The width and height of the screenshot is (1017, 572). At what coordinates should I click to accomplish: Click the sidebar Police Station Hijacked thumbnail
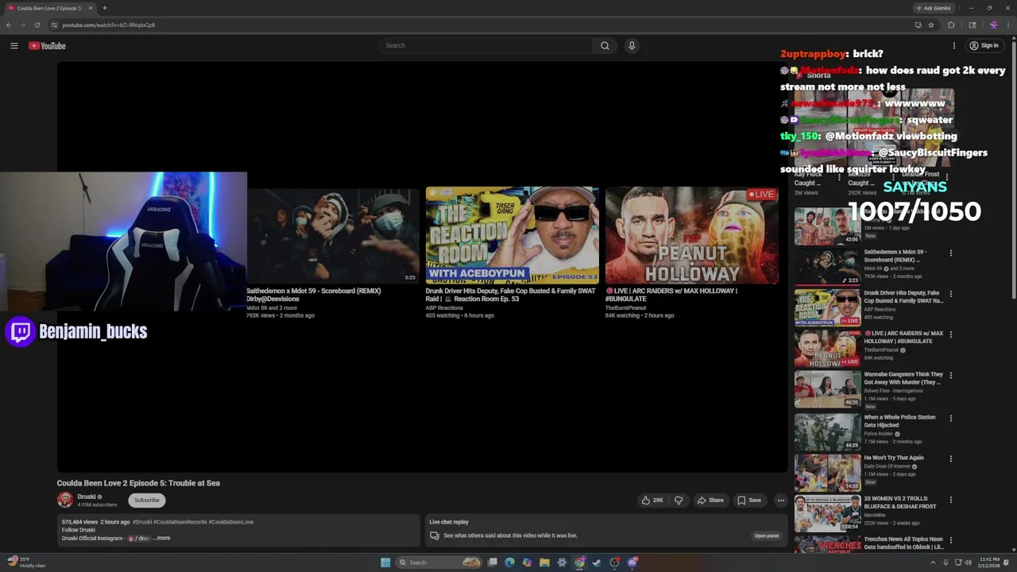pyautogui.click(x=827, y=431)
